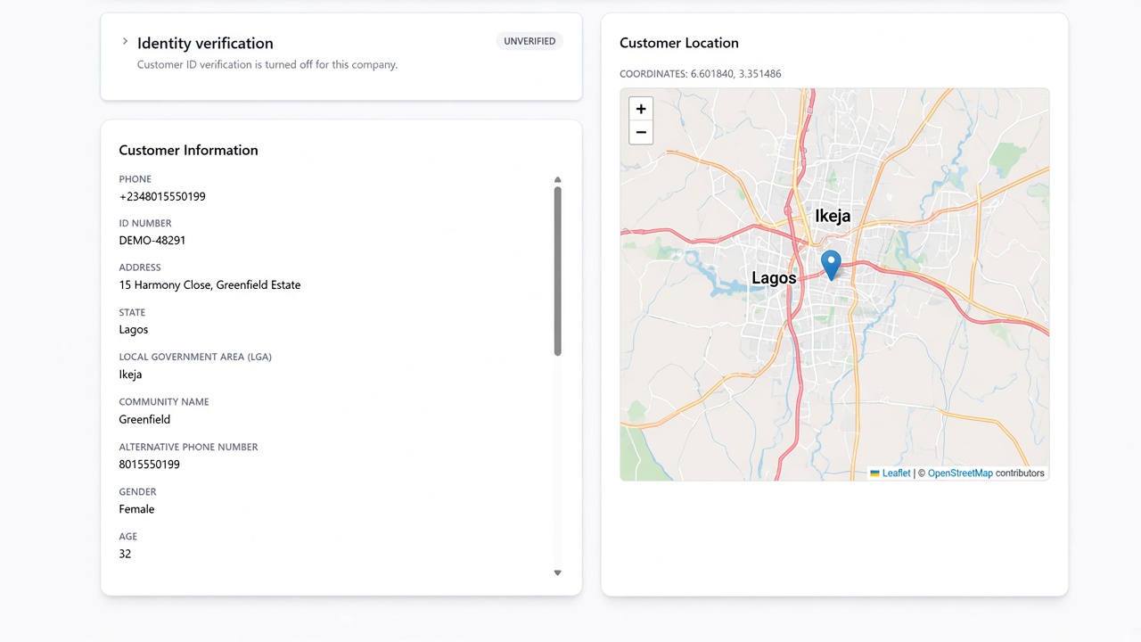
Task: Click the ID verification turned off notice
Action: [x=267, y=64]
